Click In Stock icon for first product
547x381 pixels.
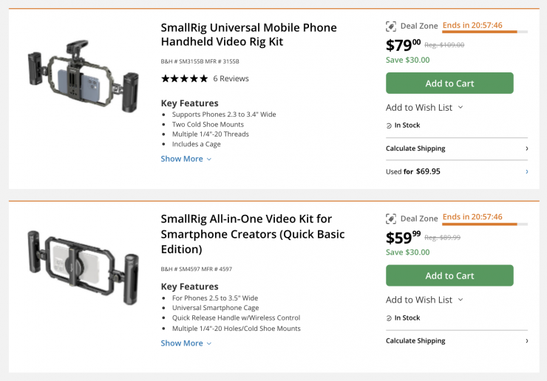pyautogui.click(x=389, y=126)
